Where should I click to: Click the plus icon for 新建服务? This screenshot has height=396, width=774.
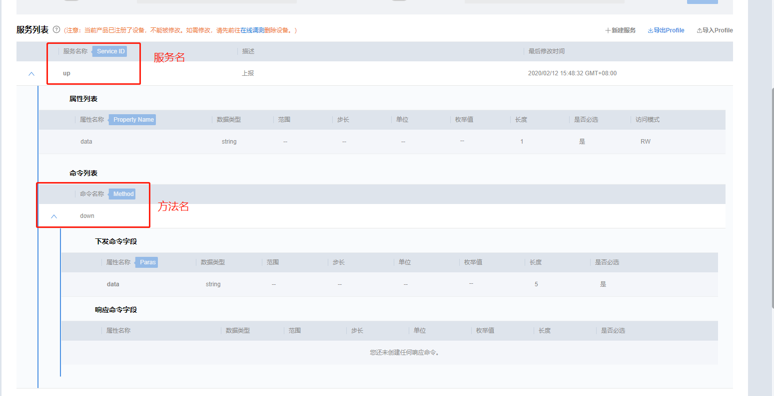pos(608,30)
